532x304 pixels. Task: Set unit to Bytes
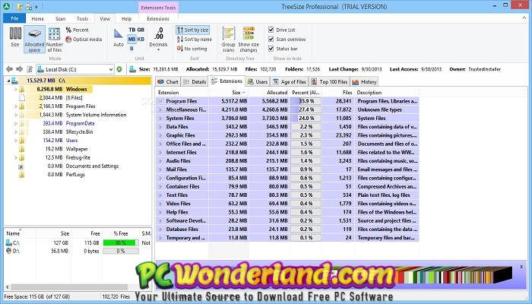[x=131, y=49]
